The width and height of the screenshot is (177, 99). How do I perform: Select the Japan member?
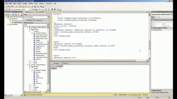37,76
